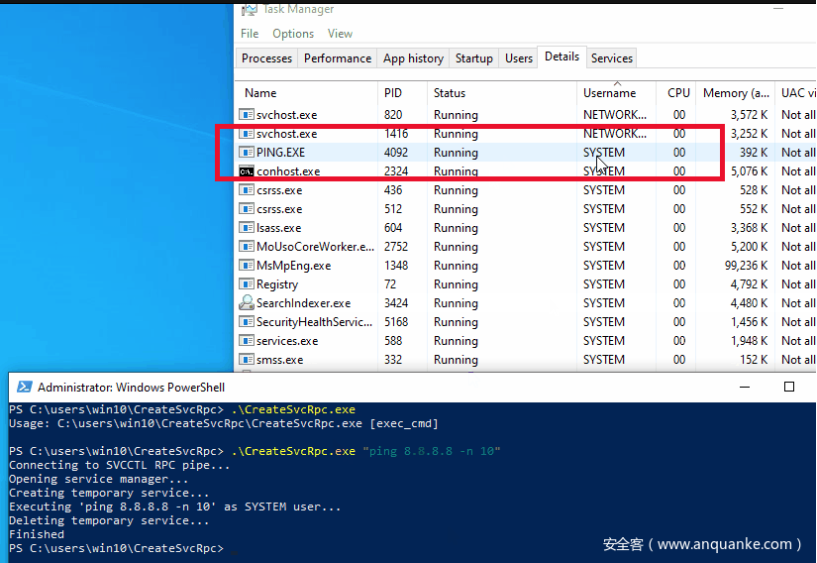Minimize the PowerShell window
Viewport: 817px width, 563px height.
pos(744,388)
